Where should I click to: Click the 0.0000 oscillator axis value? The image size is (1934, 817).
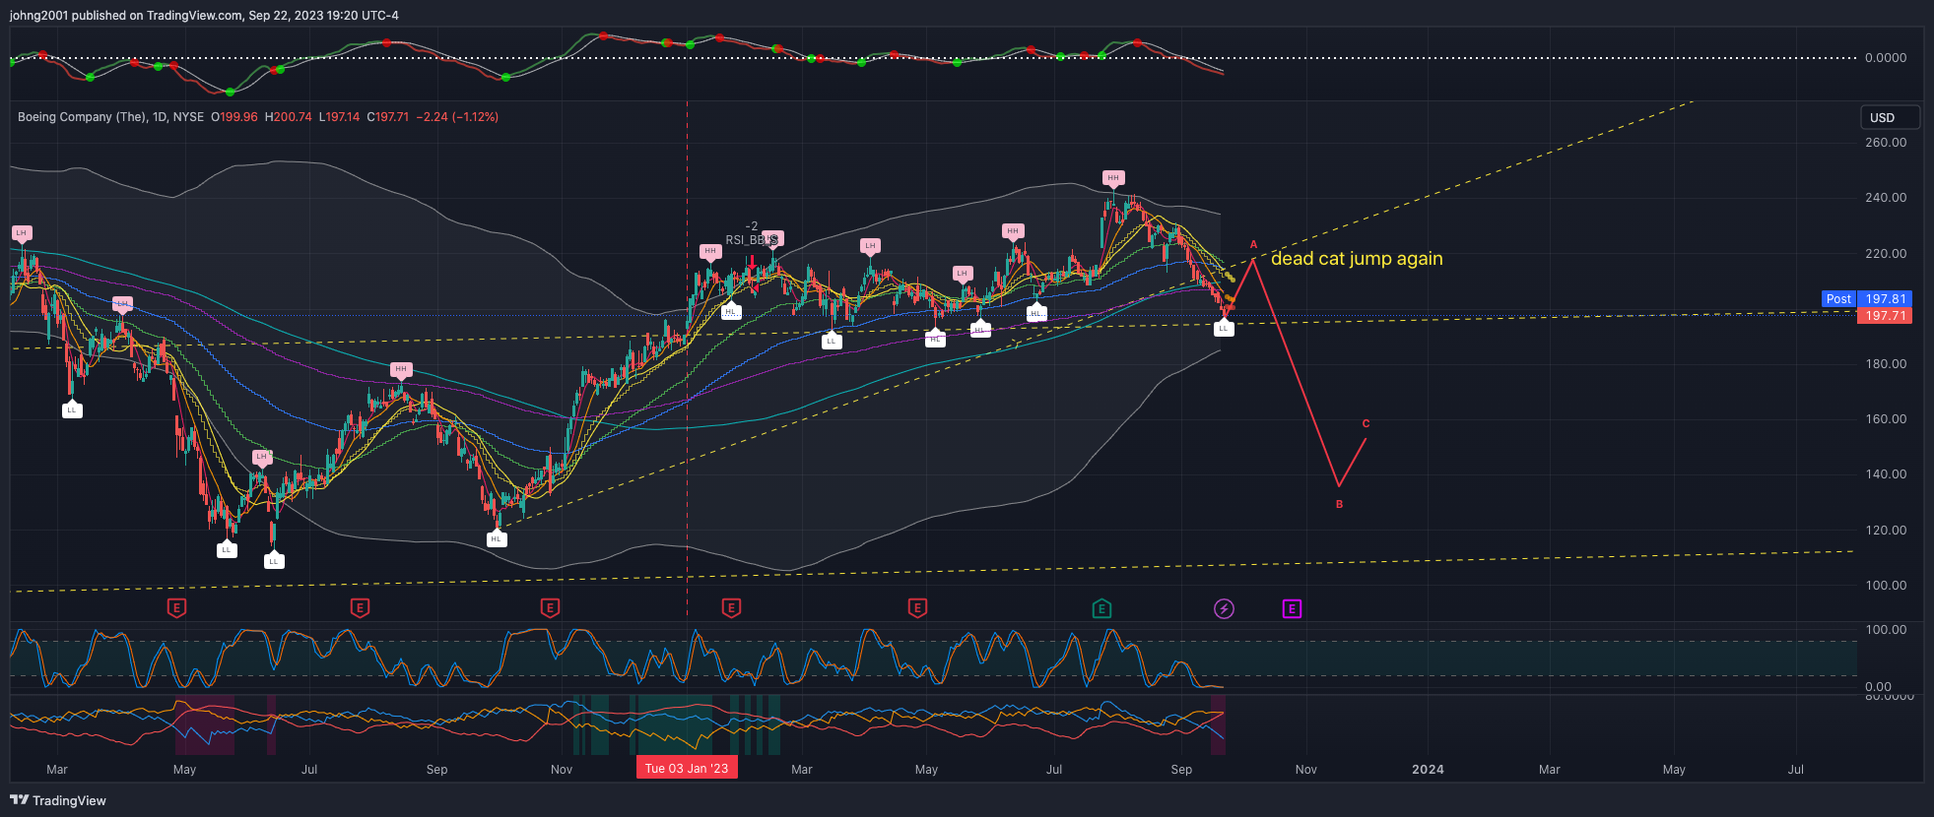tap(1886, 57)
